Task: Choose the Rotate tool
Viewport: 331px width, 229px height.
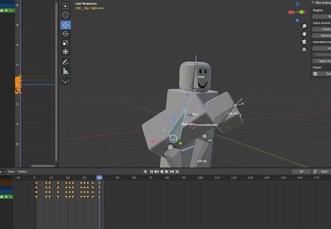Action: (66, 34)
